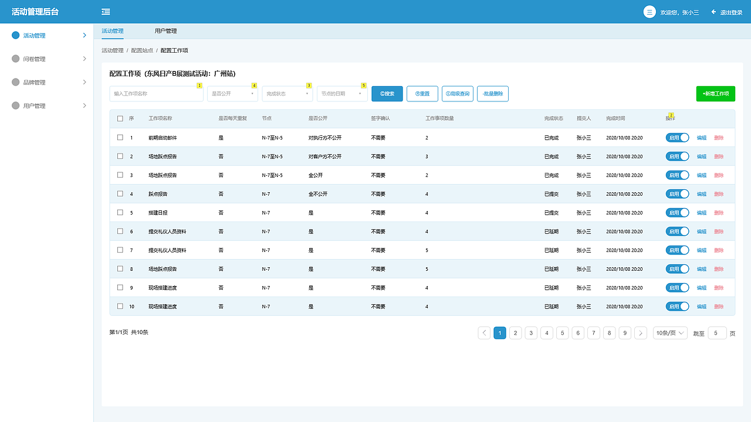Disable the 启用 switch for row 10
Viewport: 751px width, 422px height.
(x=678, y=307)
